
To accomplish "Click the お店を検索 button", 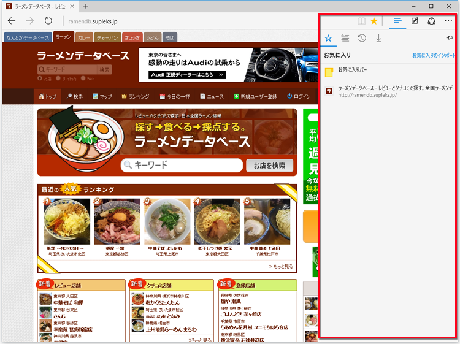I will (269, 166).
